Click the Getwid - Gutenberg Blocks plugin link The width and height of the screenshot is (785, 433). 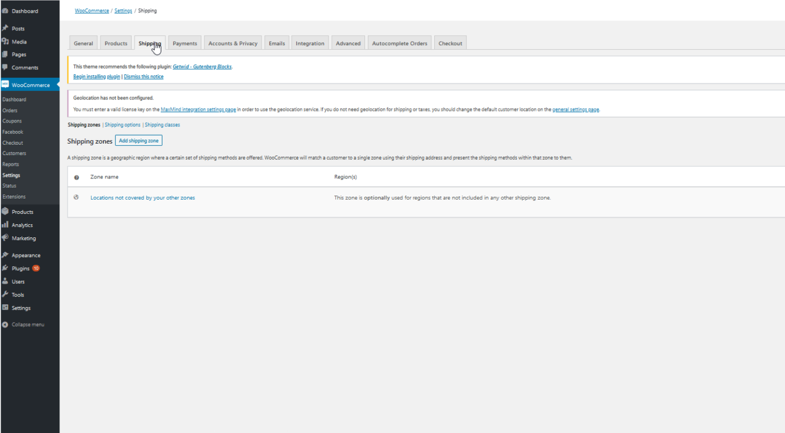click(203, 67)
